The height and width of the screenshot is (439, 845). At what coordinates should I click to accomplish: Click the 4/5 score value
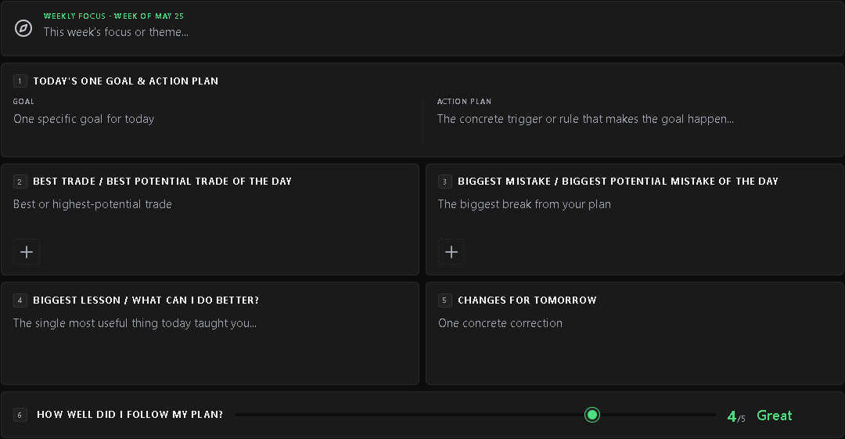736,416
